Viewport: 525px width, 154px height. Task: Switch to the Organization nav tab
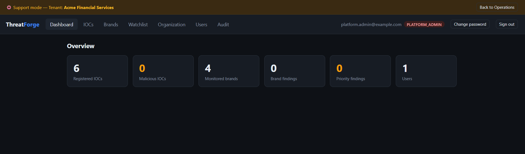tap(172, 24)
